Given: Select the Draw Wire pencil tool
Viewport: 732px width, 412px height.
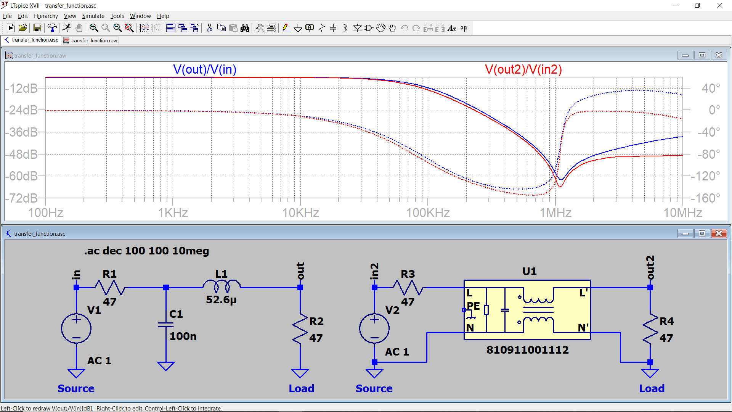Looking at the screenshot, I should (x=286, y=28).
